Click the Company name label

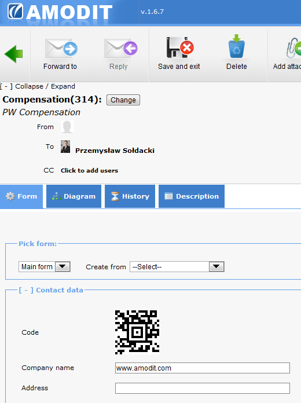(48, 368)
